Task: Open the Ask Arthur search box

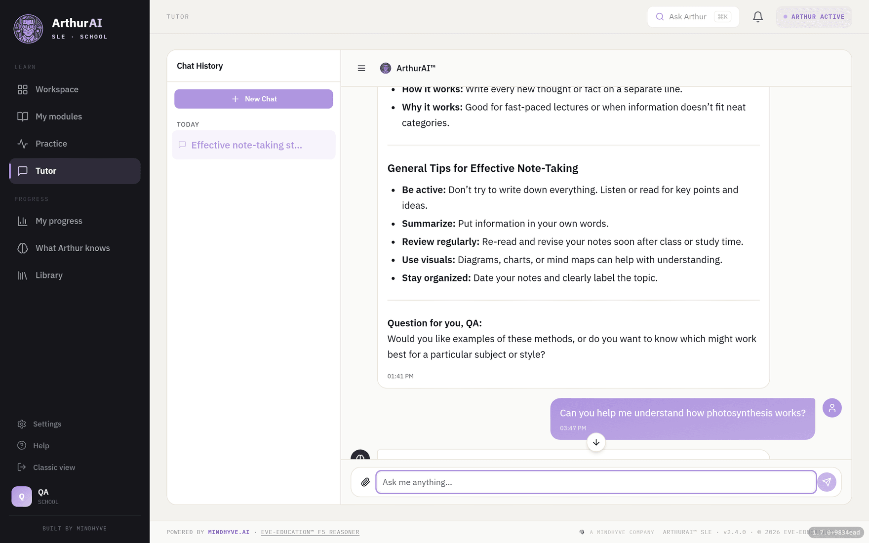Action: point(693,17)
